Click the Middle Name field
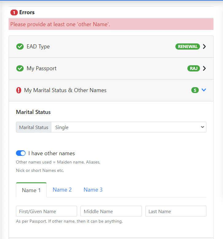The height and width of the screenshot is (239, 223). 111,211
